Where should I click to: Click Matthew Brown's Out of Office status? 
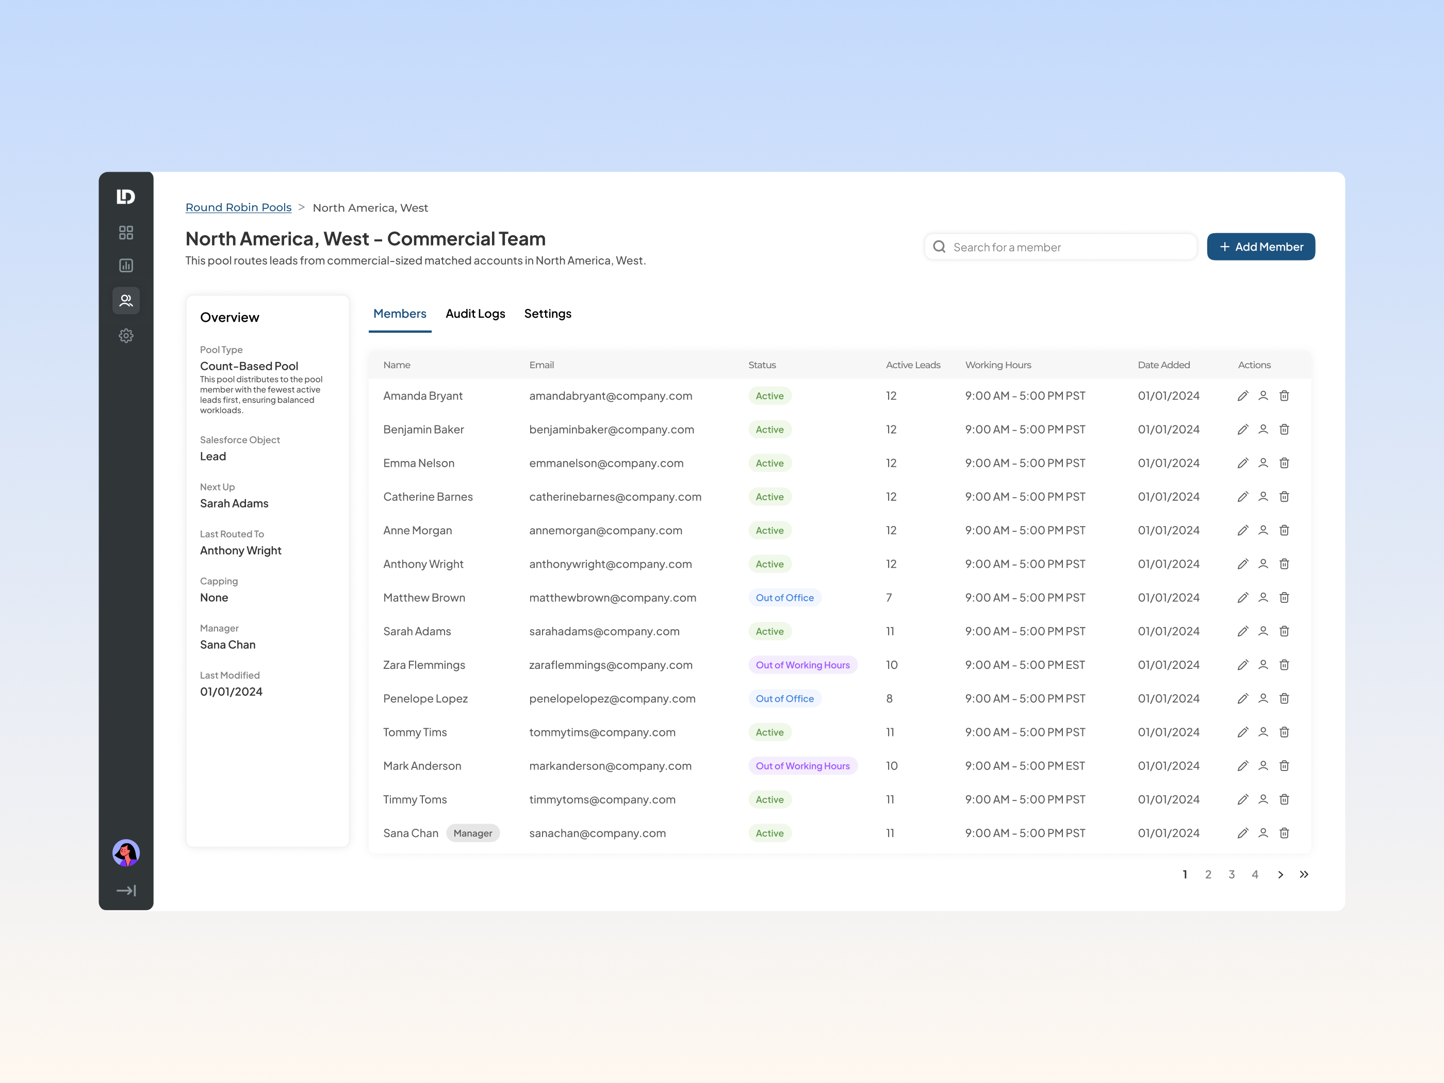[785, 597]
